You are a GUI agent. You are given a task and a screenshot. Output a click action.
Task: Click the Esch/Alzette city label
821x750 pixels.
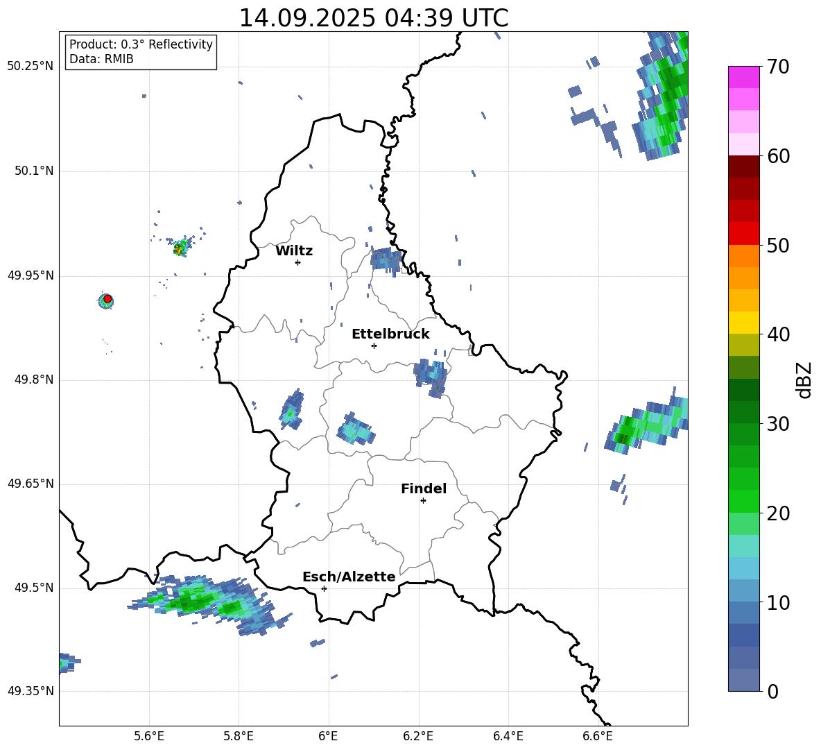[x=349, y=577]
